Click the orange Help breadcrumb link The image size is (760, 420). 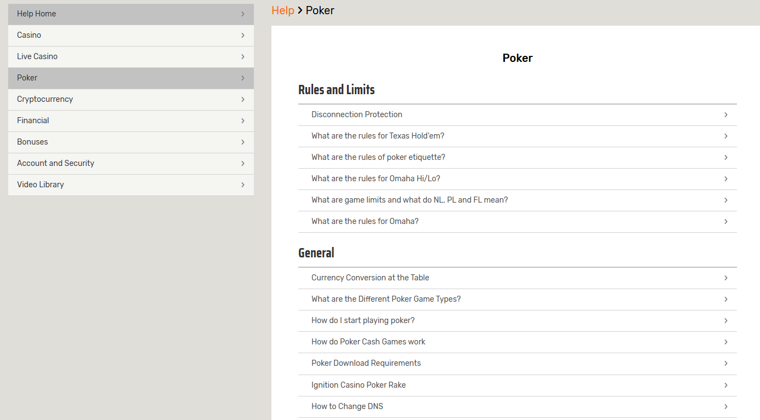tap(282, 10)
